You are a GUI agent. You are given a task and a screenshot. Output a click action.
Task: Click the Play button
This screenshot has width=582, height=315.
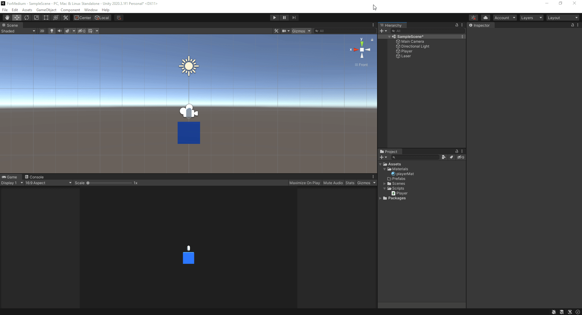275,18
